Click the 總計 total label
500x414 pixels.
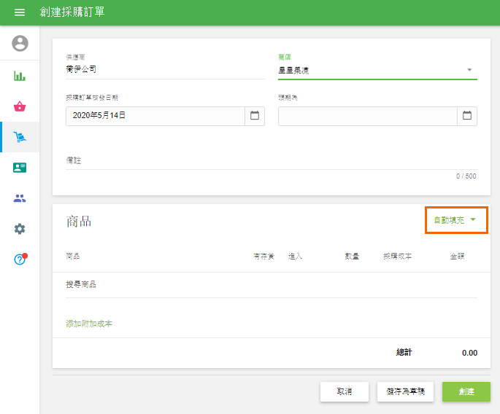[x=404, y=353]
